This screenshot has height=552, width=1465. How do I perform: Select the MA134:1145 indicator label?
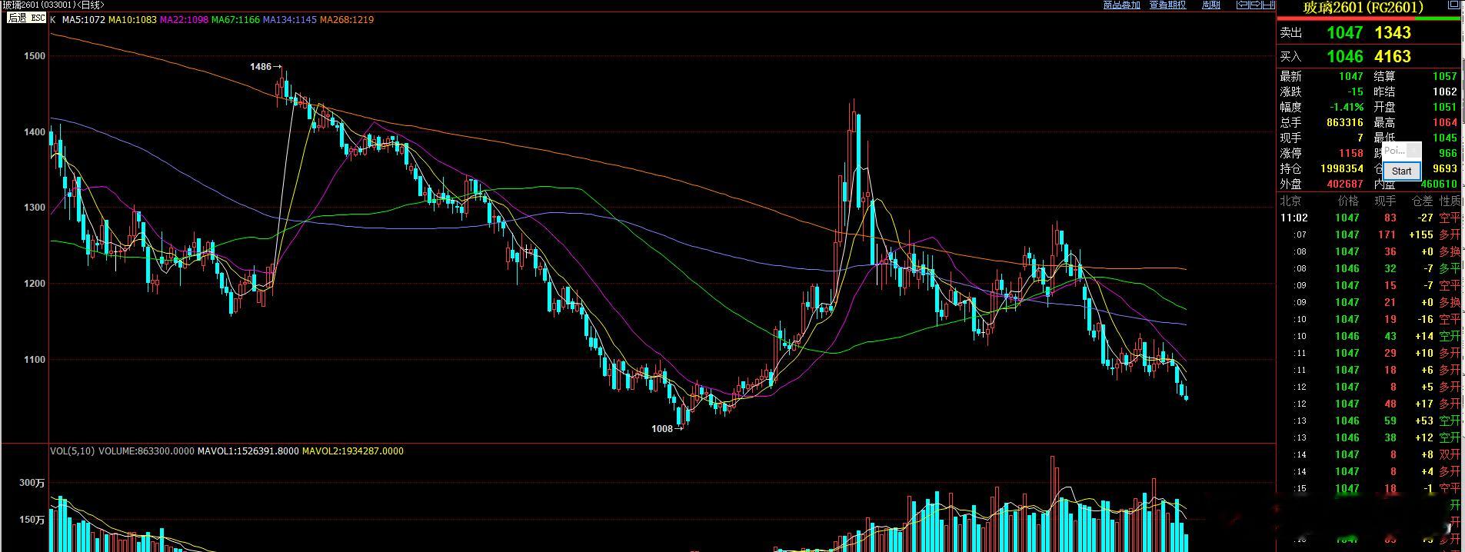click(290, 19)
